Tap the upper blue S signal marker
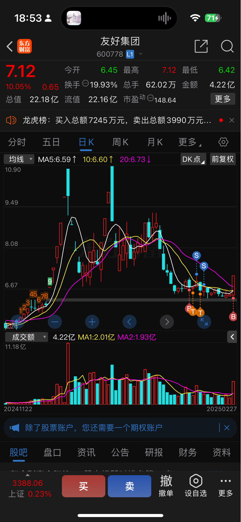 tap(196, 256)
